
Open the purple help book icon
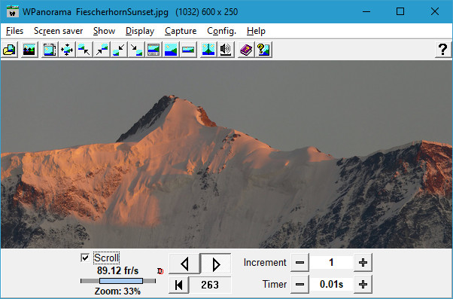click(x=246, y=50)
